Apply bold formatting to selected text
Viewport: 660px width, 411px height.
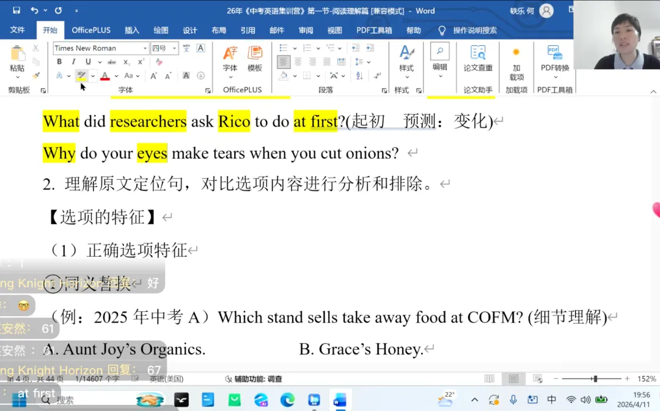pyautogui.click(x=59, y=61)
